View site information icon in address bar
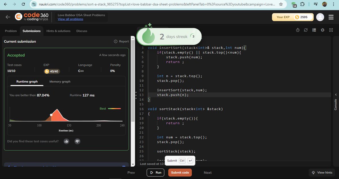This screenshot has height=179, width=339. pos(34,4)
